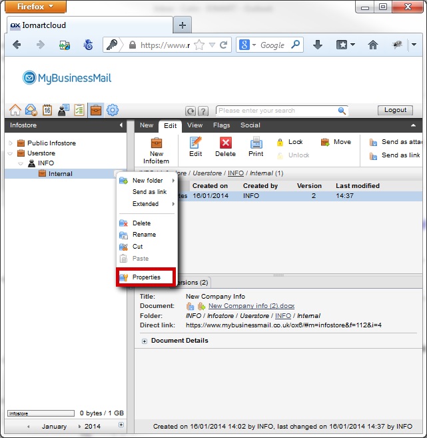The image size is (427, 438).
Task: Open the settings gear icon
Action: 113,110
